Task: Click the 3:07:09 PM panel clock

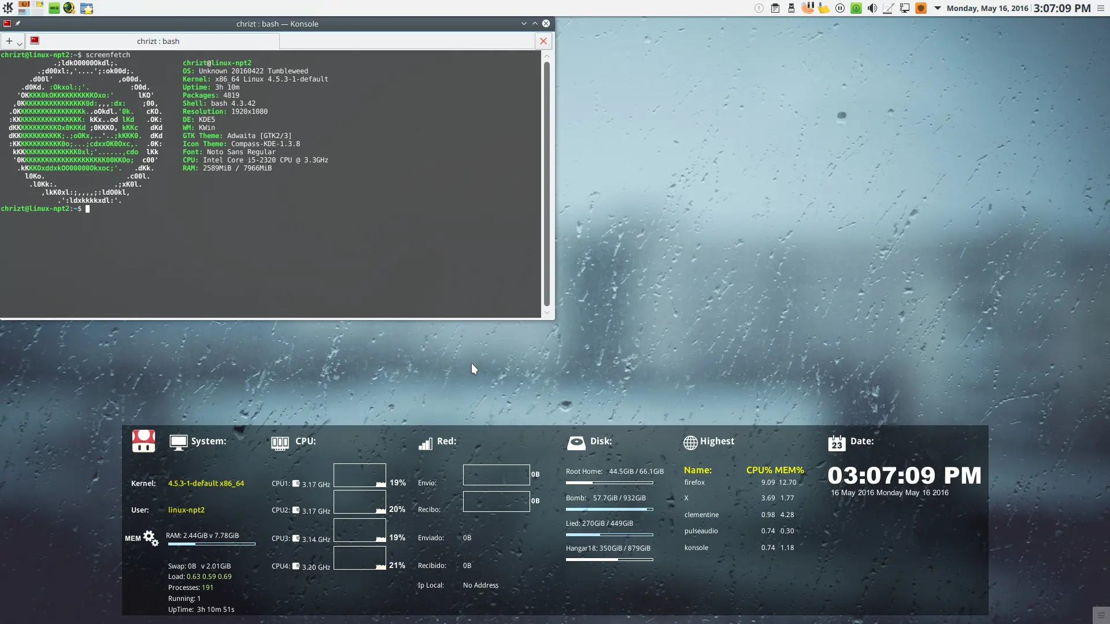Action: pos(1062,8)
